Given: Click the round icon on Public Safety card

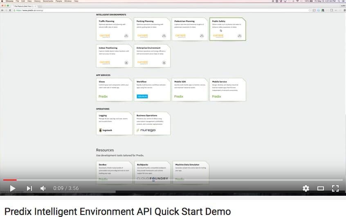Looking at the screenshot, I should (x=239, y=36).
